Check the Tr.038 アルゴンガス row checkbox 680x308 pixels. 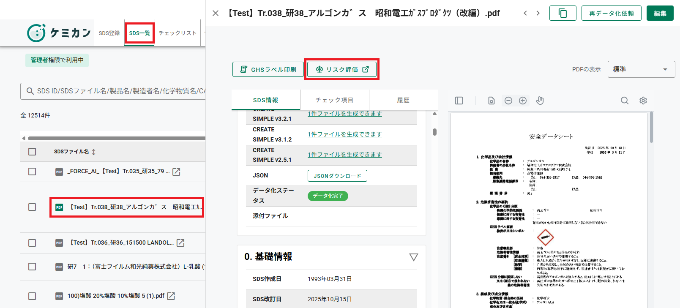point(32,207)
